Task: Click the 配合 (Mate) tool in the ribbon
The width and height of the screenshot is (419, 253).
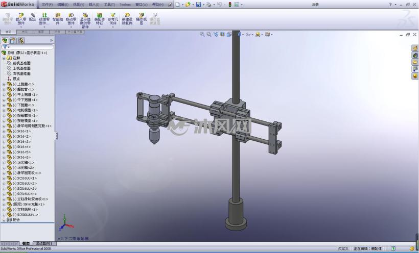Action: click(x=33, y=17)
